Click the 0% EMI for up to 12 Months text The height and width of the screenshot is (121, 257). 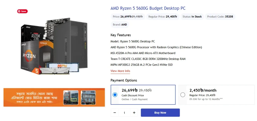coord(206,99)
